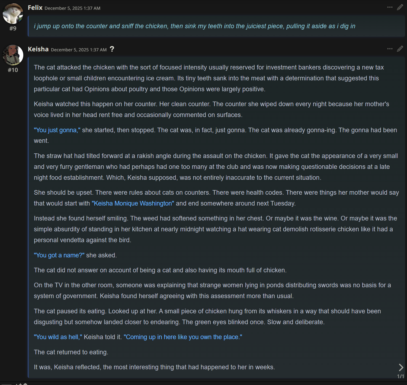The image size is (407, 385).
Task: Click Keisha's character avatar
Action: click(x=13, y=55)
